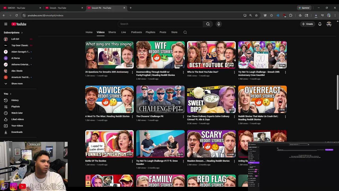
Task: Go back with browser back arrow
Action: click(x=4, y=15)
